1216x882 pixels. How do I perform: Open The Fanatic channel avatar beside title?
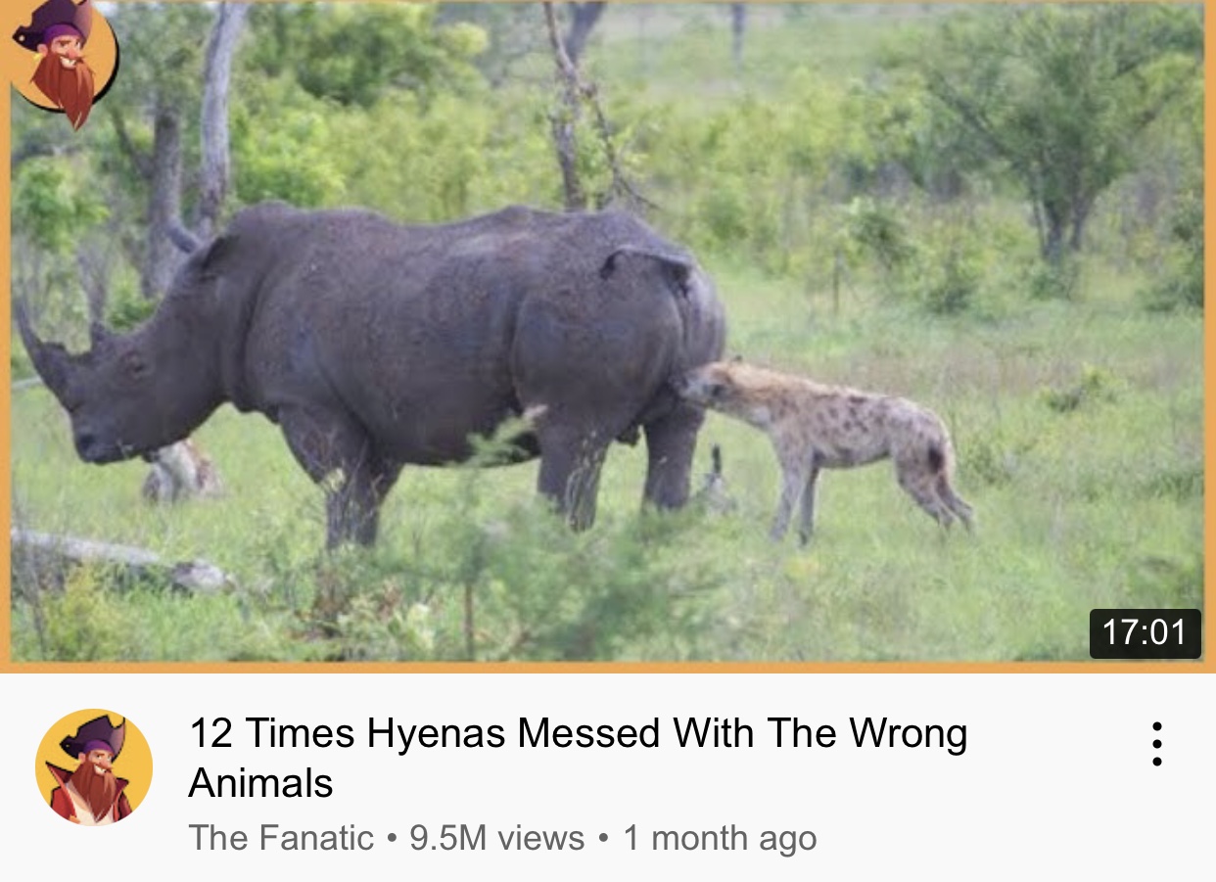(94, 767)
